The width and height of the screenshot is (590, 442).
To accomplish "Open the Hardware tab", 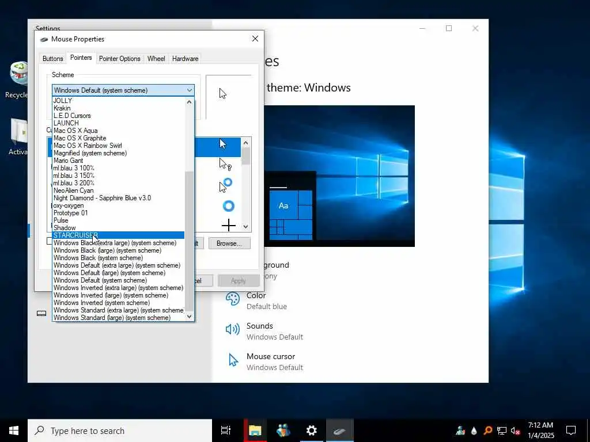I will pos(185,59).
